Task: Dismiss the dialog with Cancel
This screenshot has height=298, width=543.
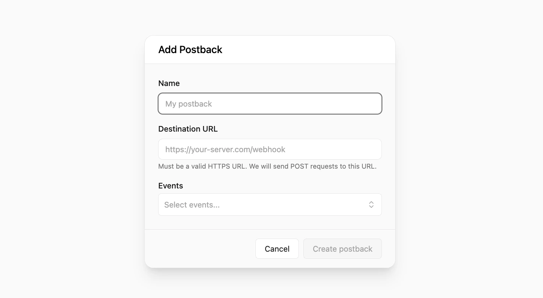Action: 277,249
